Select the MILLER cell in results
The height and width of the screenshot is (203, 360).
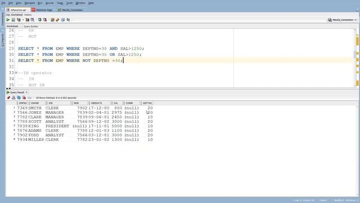[36, 140]
